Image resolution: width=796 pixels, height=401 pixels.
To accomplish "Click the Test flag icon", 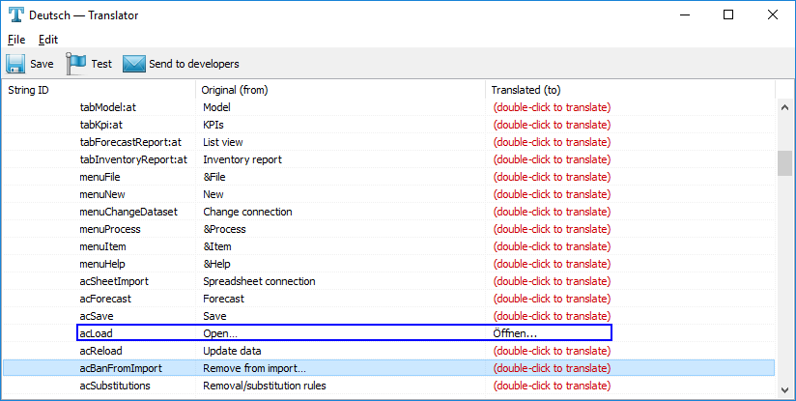I will pos(75,64).
